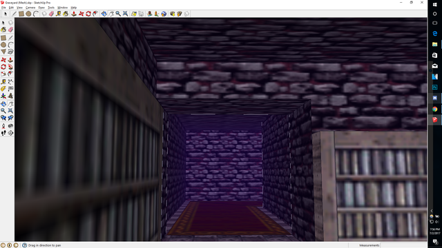The width and height of the screenshot is (442, 248).
Task: Select the Freehand tool in left tool set
Action: click(10, 52)
